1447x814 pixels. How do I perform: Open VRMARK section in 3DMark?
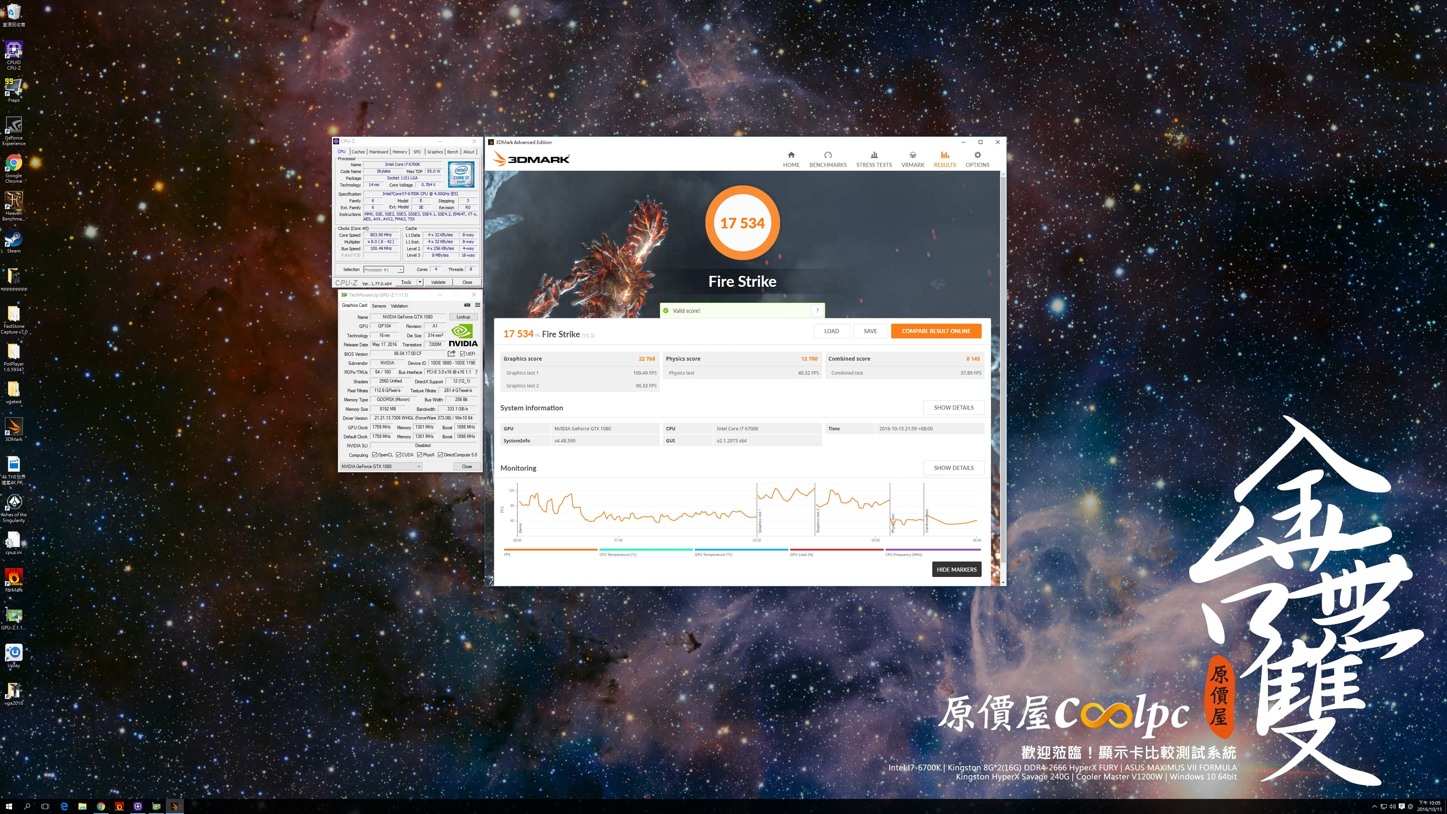pos(912,159)
